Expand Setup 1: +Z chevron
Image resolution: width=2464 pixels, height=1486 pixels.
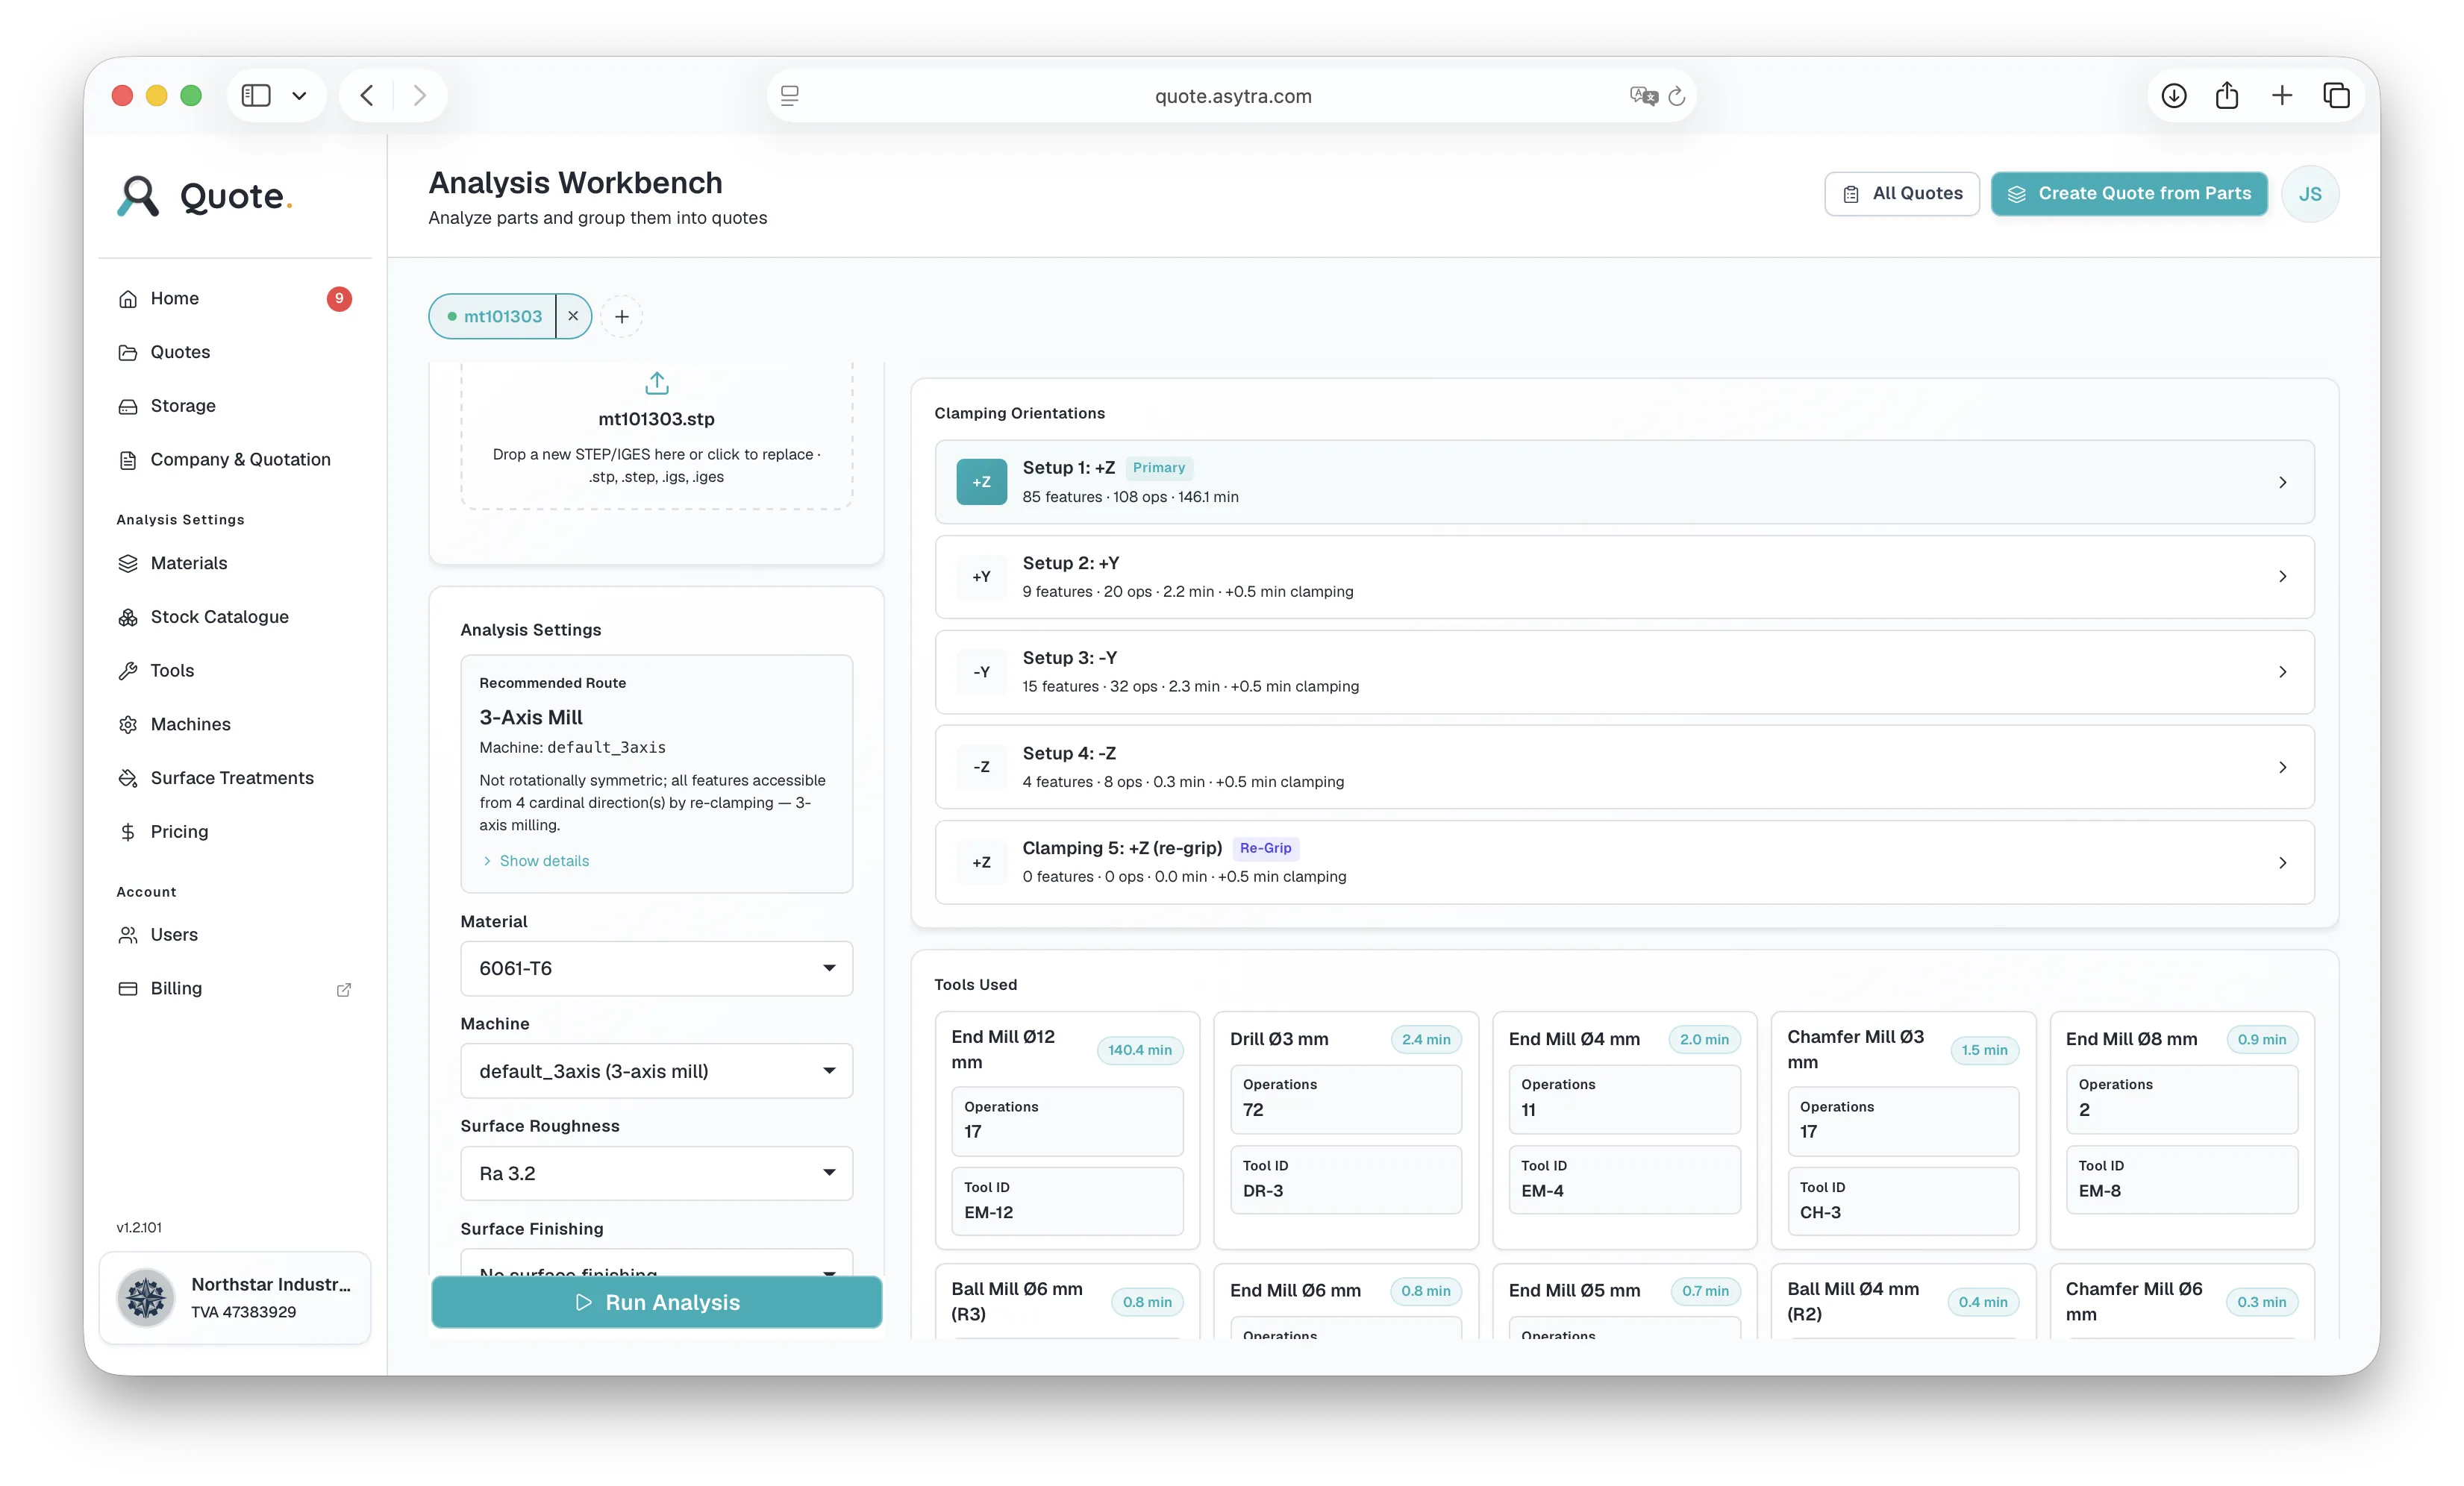pyautogui.click(x=2283, y=482)
